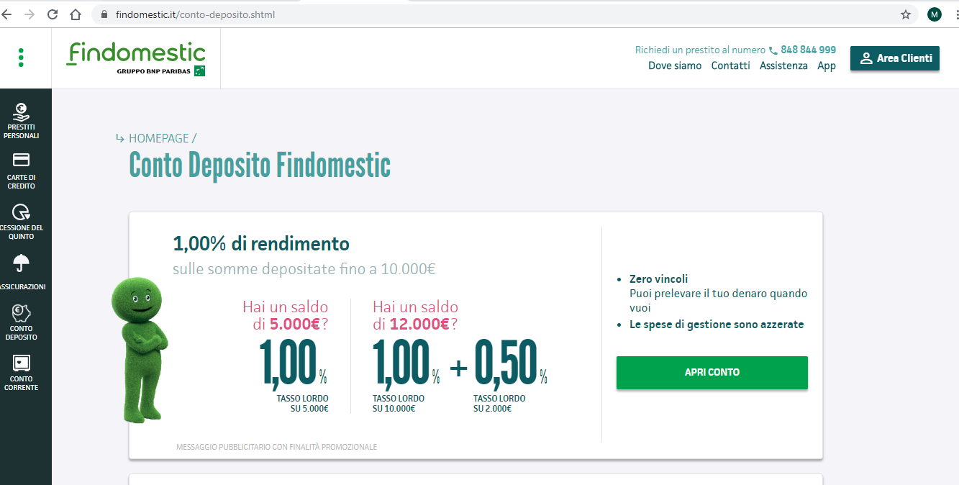Click 'TASSO LORDO SU 10.000€' label
The width and height of the screenshot is (959, 485).
click(399, 404)
